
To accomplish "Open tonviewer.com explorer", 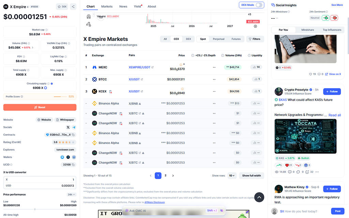I will [65, 150].
